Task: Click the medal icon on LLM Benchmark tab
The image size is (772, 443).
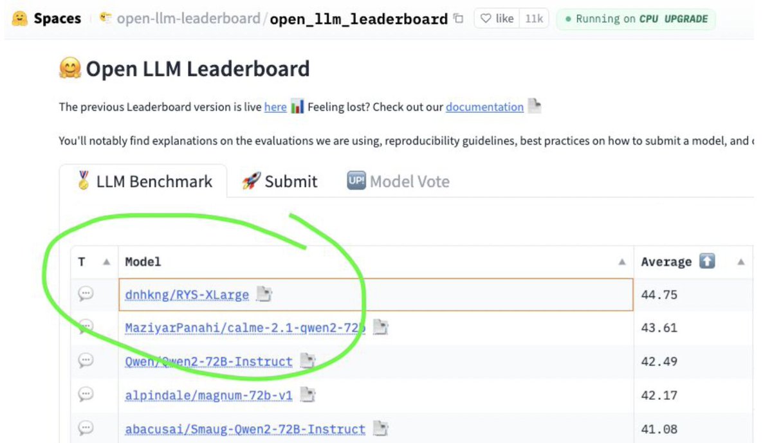Action: tap(84, 181)
